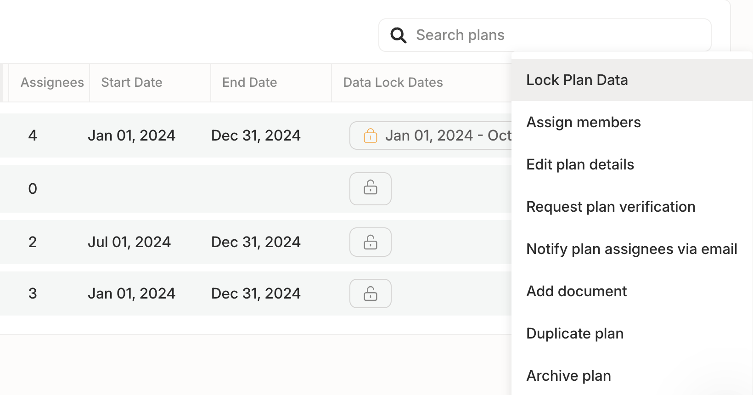Toggle the unlocked padlock for the 0-assignee plan
The width and height of the screenshot is (753, 395).
371,189
